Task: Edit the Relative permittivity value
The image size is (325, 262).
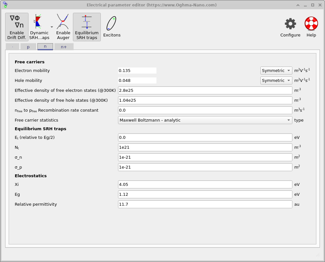Action: 205,204
